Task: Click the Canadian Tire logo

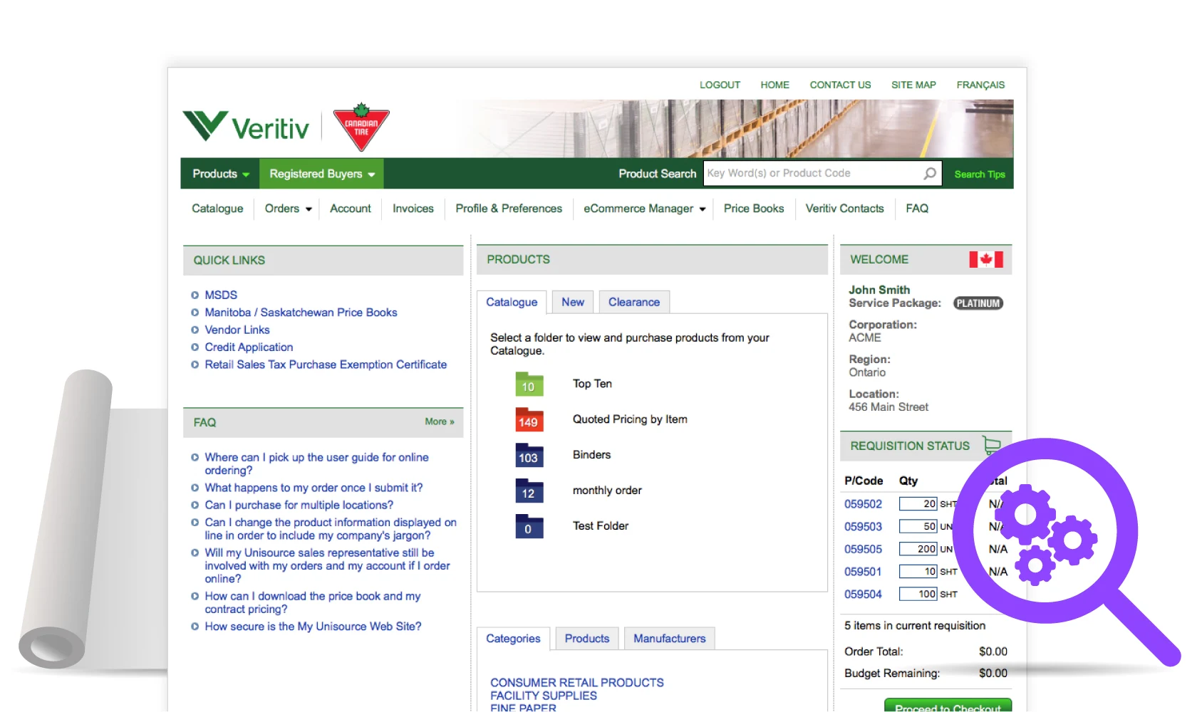Action: (x=361, y=129)
